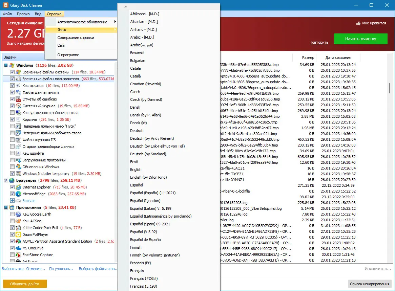Click the Кэш эскизов icon

[x=18, y=86]
